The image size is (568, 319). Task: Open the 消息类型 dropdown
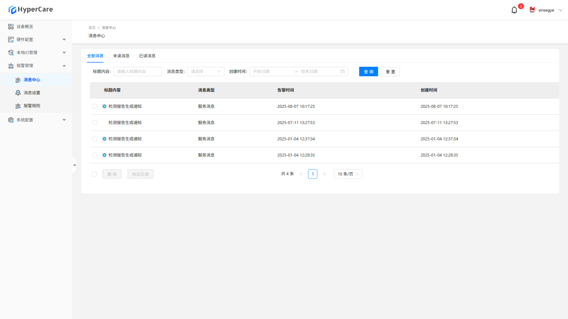coord(206,72)
